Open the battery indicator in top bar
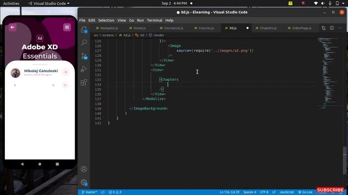Viewport: 348px width, 195px height. [337, 3]
